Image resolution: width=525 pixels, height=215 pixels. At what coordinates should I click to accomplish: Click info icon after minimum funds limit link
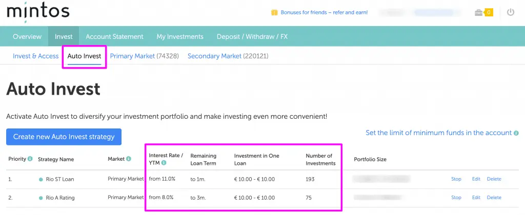click(516, 133)
